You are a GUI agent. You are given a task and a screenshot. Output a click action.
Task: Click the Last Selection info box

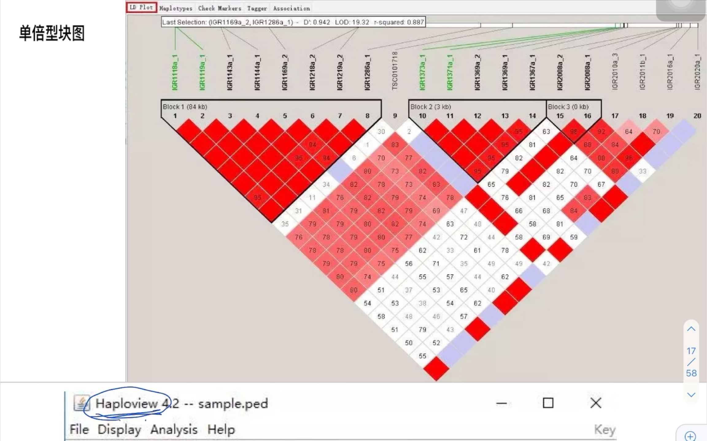click(x=293, y=22)
